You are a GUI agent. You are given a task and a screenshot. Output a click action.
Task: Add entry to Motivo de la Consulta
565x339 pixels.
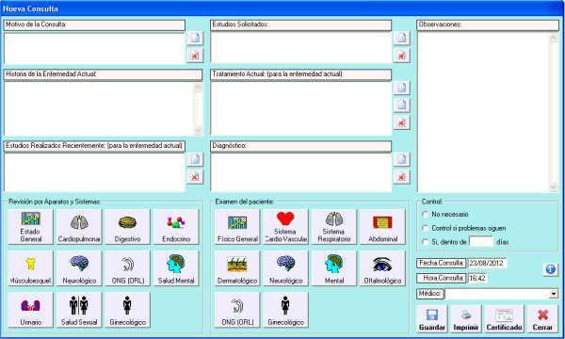point(195,38)
